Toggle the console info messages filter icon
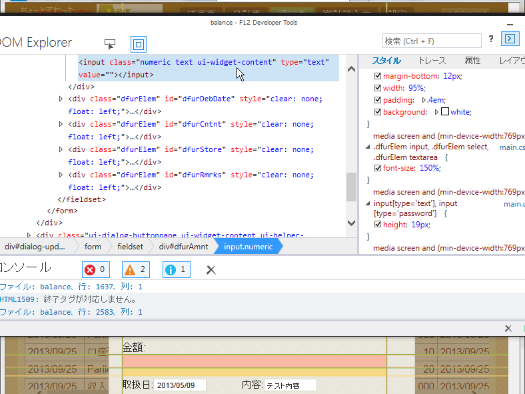The width and height of the screenshot is (525, 394). click(177, 270)
